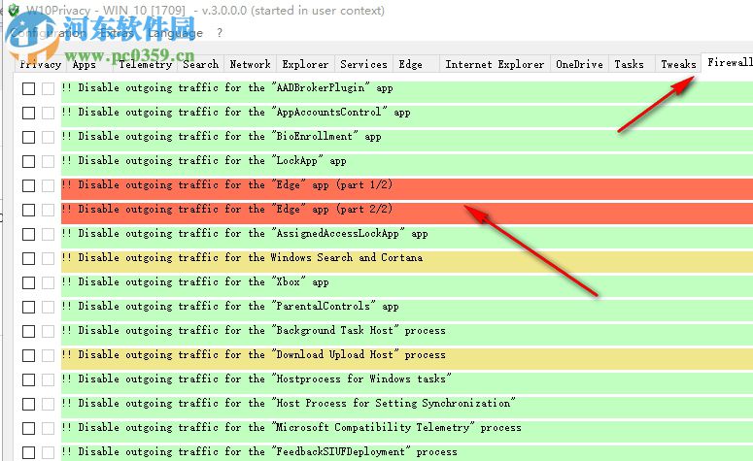Check Hostprocess for Windows tasks checkbox
753x461 pixels.
tap(28, 379)
